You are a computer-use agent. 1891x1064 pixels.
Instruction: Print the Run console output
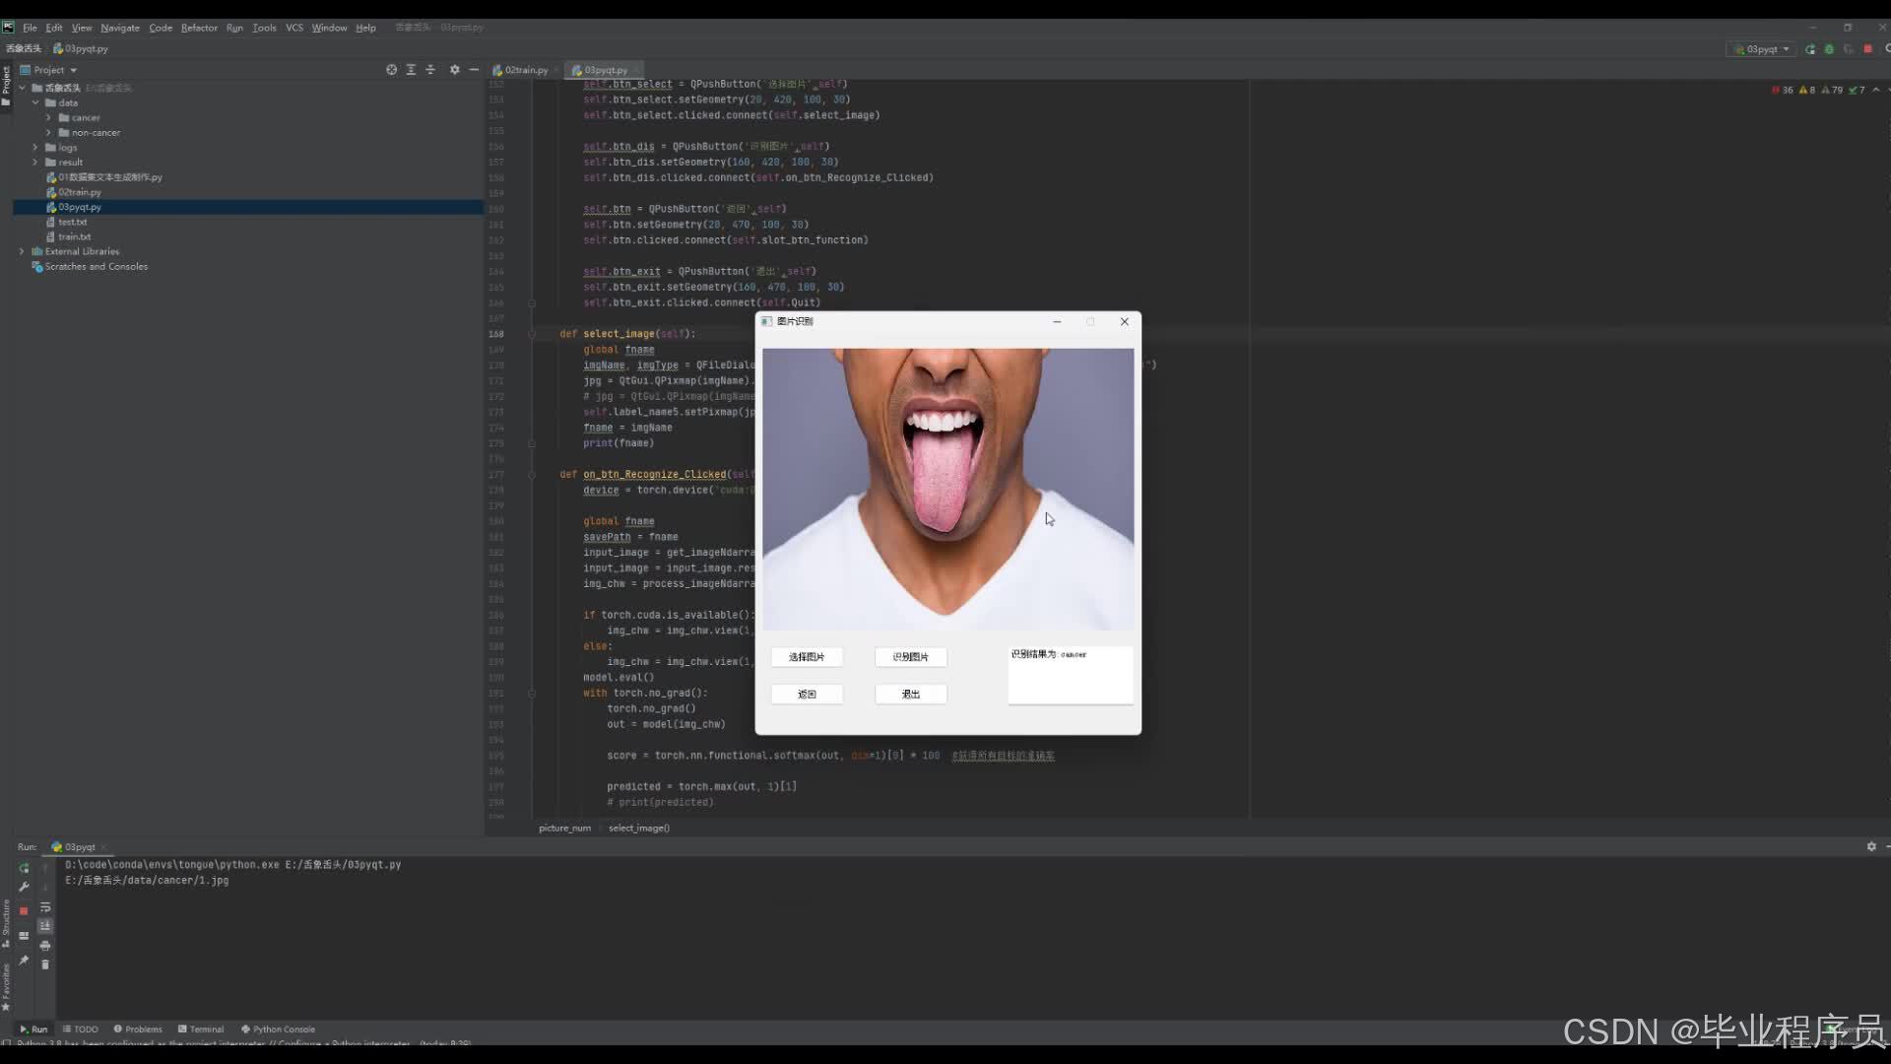pos(45,946)
